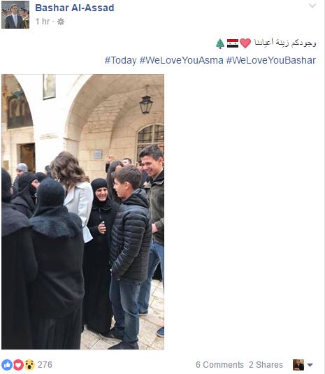Click the small avatar beside the Shares count
Viewport: 325px width, 374px height.
pyautogui.click(x=298, y=365)
